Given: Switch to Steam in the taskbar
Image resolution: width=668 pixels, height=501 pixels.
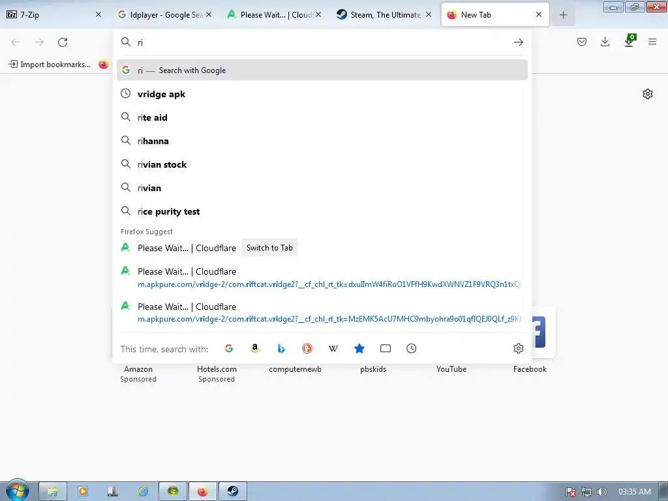Looking at the screenshot, I should tap(233, 491).
